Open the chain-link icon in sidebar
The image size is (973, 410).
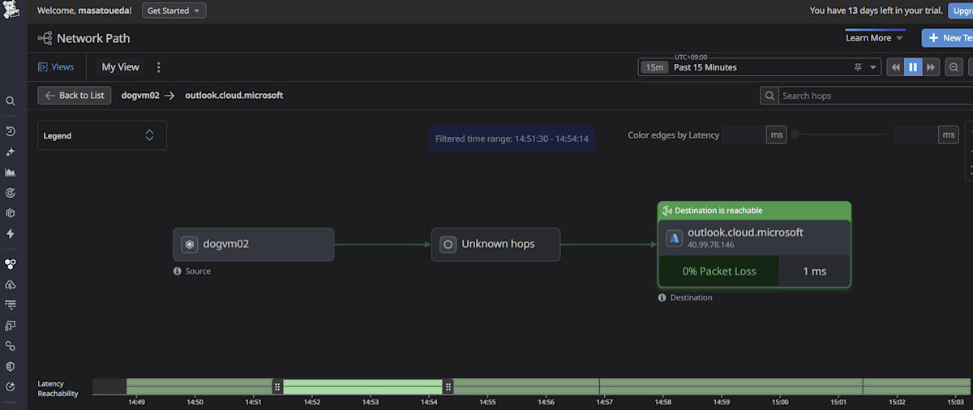(11, 346)
